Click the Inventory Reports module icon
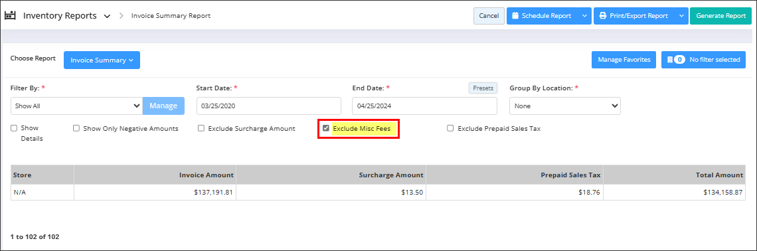 pos(11,15)
